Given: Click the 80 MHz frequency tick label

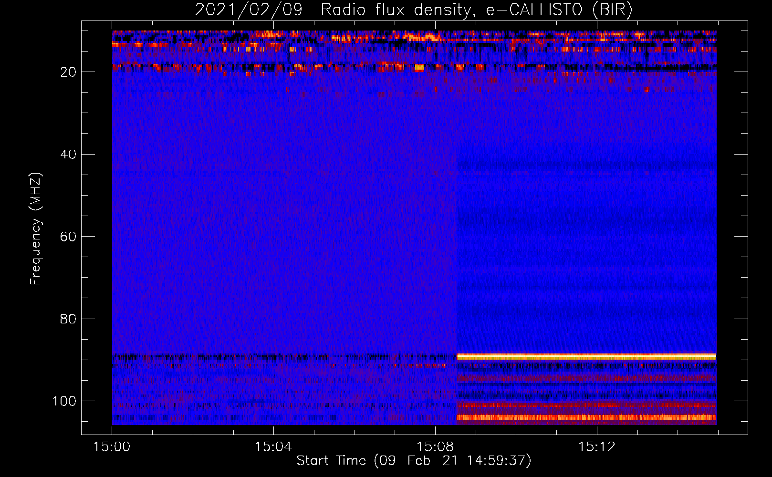Looking at the screenshot, I should click(x=68, y=319).
